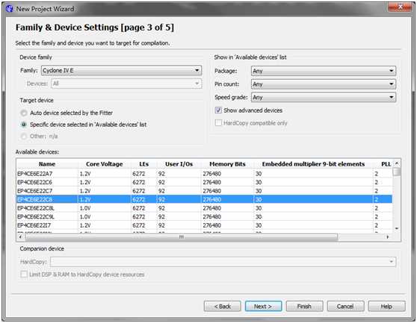Image resolution: width=417 pixels, height=323 pixels.
Task: Sort devices by the Name column header
Action: pos(47,164)
